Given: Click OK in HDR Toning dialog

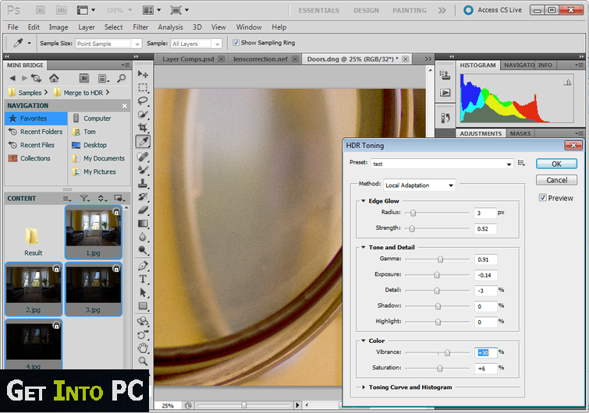Looking at the screenshot, I should pyautogui.click(x=556, y=164).
